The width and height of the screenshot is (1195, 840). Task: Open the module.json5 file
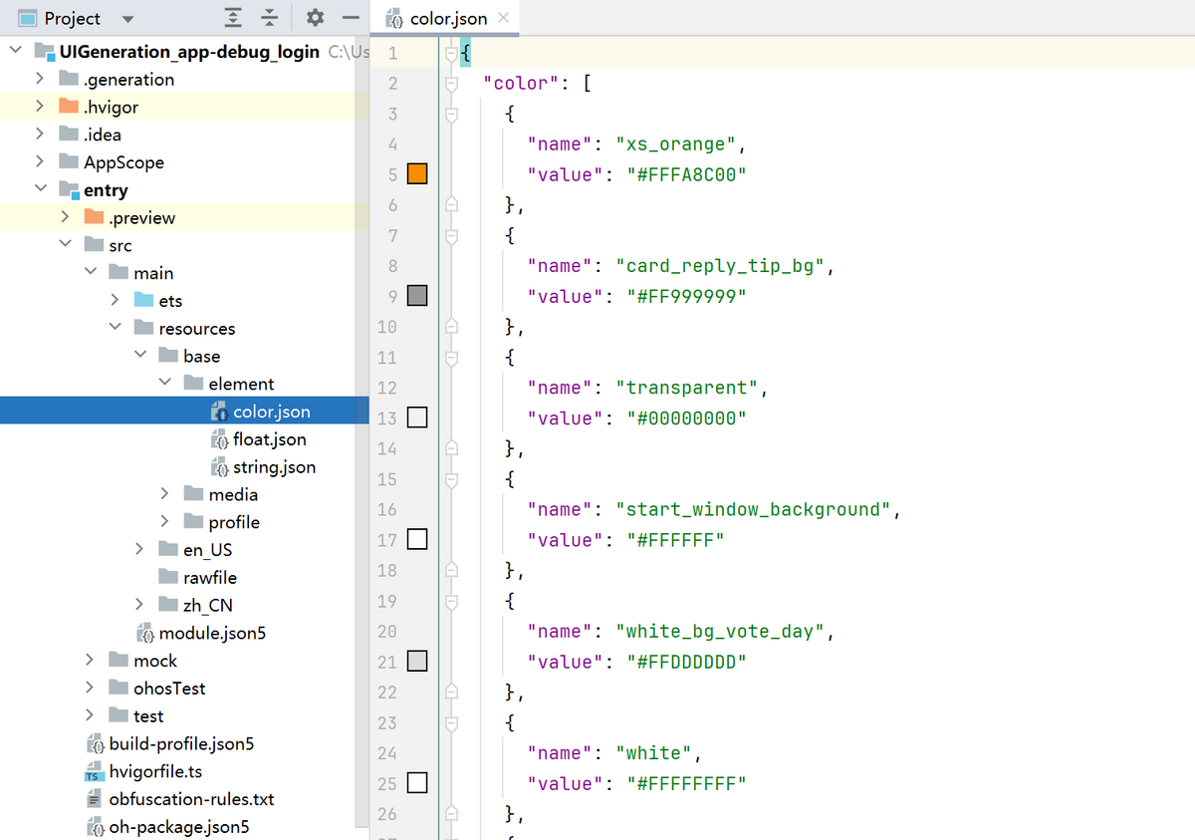(211, 633)
